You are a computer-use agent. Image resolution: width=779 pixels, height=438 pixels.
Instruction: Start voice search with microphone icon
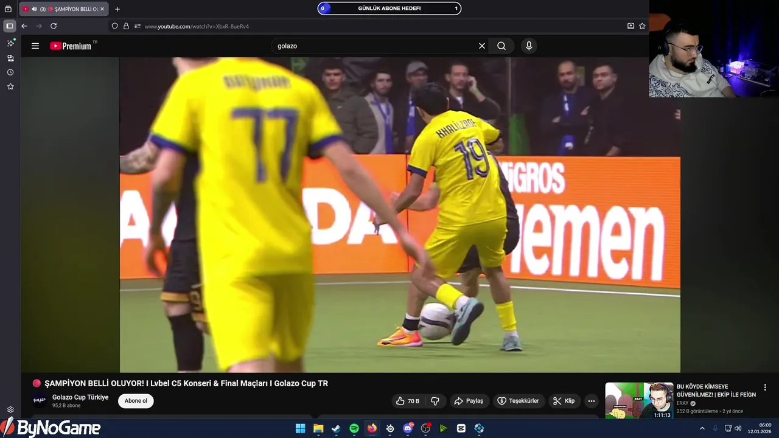(x=529, y=46)
